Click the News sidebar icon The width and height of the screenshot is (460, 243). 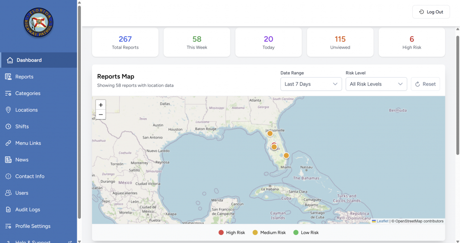click(x=8, y=160)
